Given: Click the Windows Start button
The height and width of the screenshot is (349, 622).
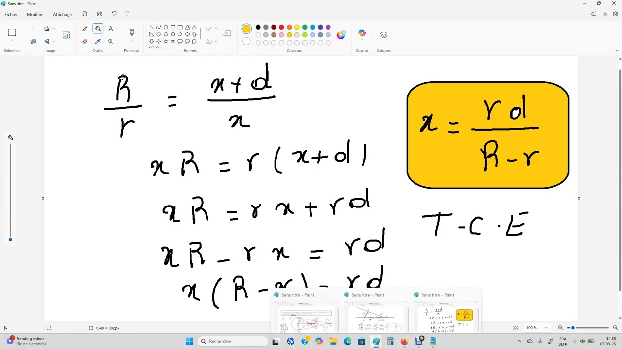Looking at the screenshot, I should coord(190,341).
